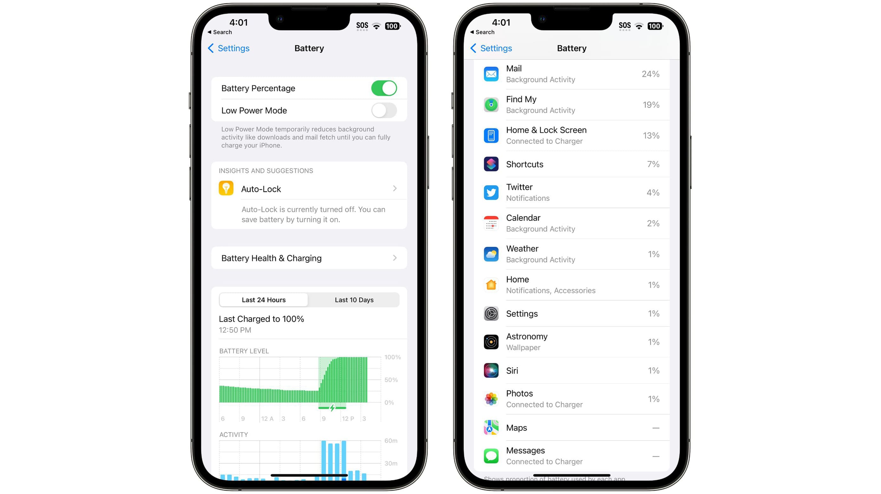Toggle between Last 24 Hours view

pyautogui.click(x=263, y=300)
